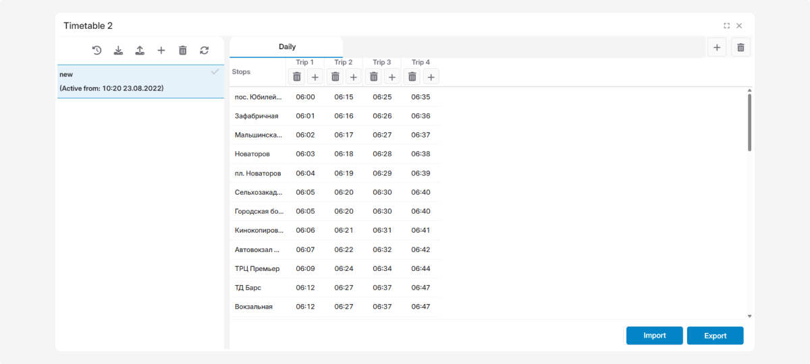Delete Trip 1 column
The image size is (810, 364).
tap(296, 77)
